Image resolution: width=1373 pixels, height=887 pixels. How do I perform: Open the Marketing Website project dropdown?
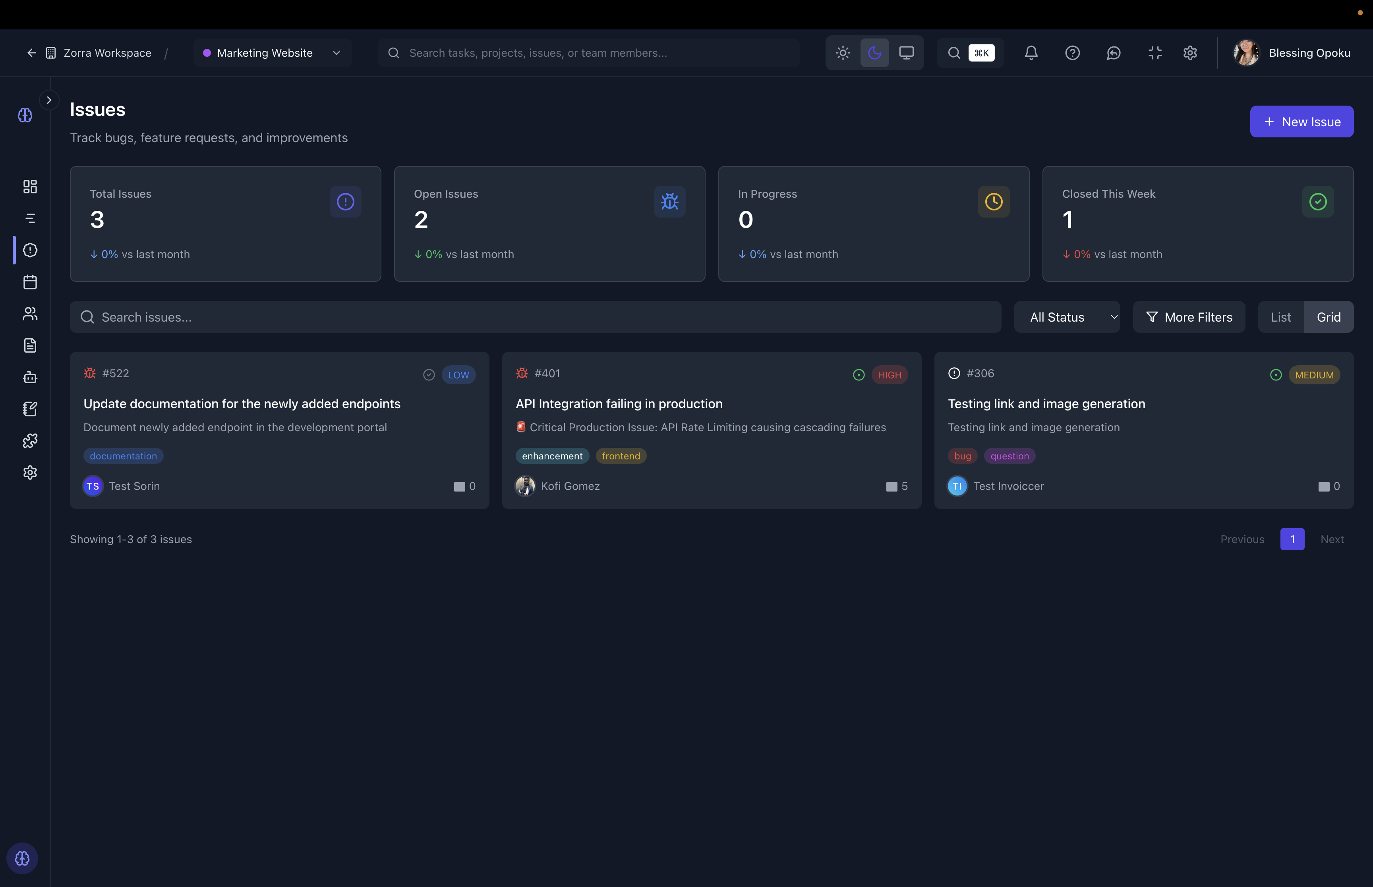click(273, 53)
